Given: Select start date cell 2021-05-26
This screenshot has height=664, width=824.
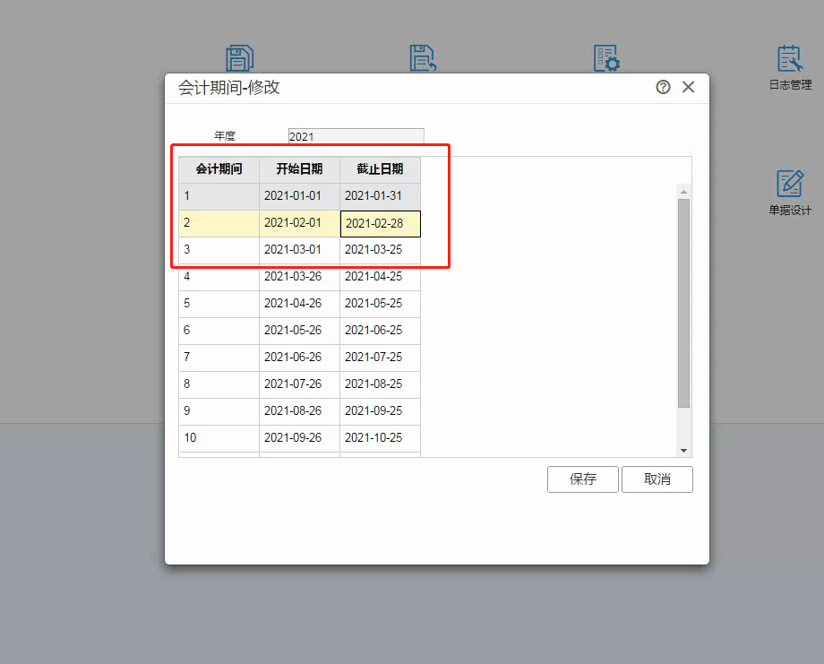Looking at the screenshot, I should coord(299,331).
